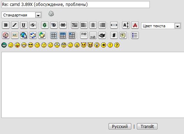Screen dimensions: 184x134
Task: Click inside the empty message text area
Action: 93,85
